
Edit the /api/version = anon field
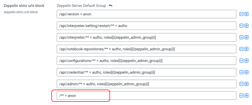146,14
